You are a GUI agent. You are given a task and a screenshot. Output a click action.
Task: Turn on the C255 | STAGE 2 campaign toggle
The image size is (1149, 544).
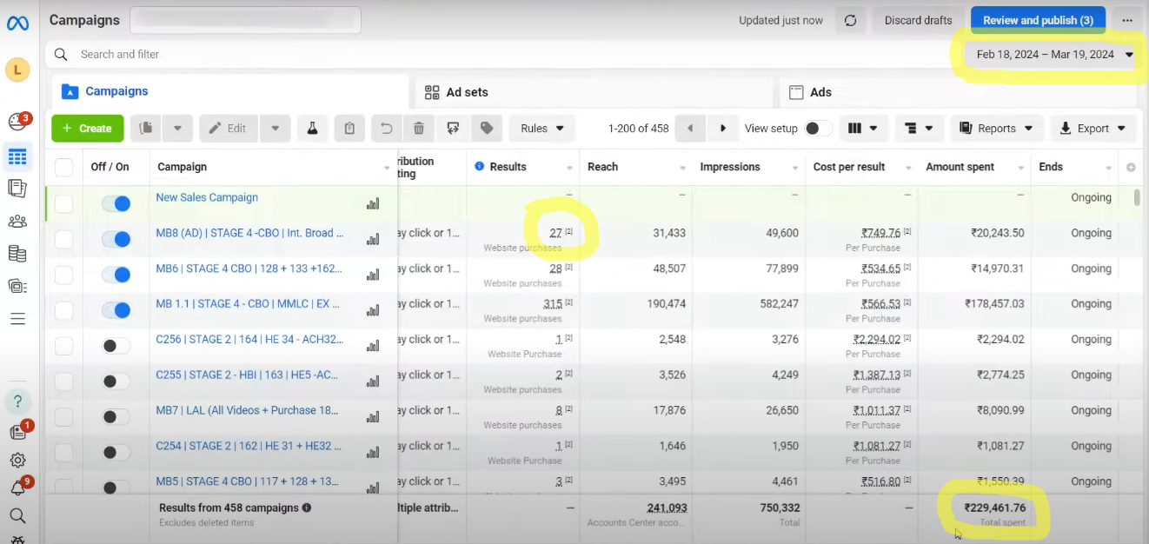[116, 381]
